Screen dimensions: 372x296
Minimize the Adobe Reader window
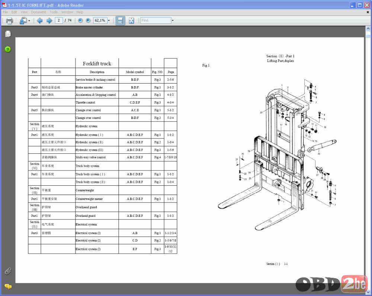(x=352, y=5)
